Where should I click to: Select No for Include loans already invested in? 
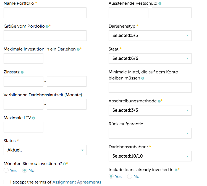tap(130, 176)
